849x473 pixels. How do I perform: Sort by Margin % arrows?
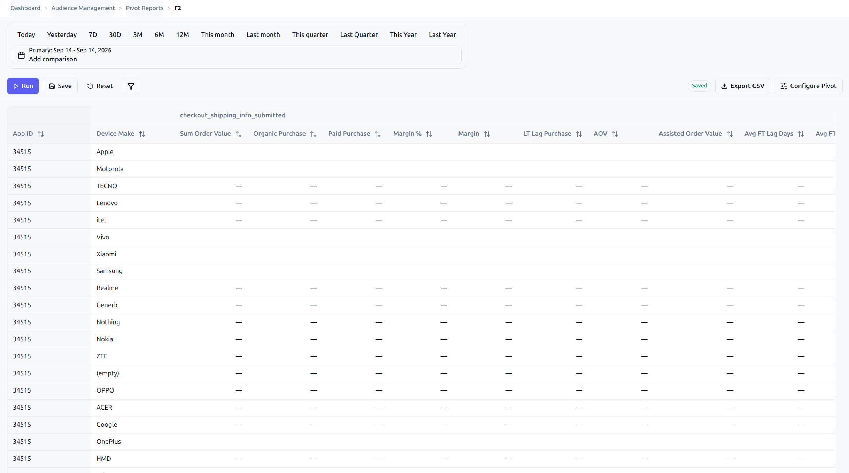(x=429, y=134)
